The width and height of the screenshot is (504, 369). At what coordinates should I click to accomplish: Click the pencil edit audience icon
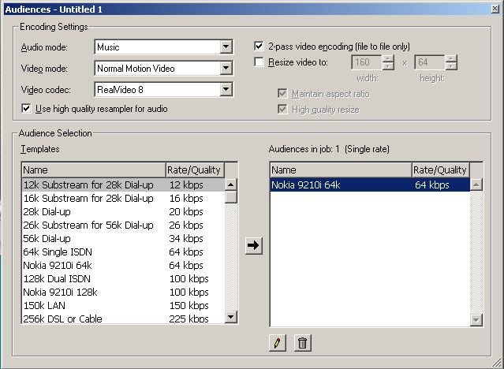click(x=276, y=343)
